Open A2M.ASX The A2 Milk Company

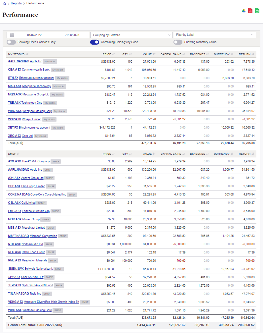(x=29, y=161)
